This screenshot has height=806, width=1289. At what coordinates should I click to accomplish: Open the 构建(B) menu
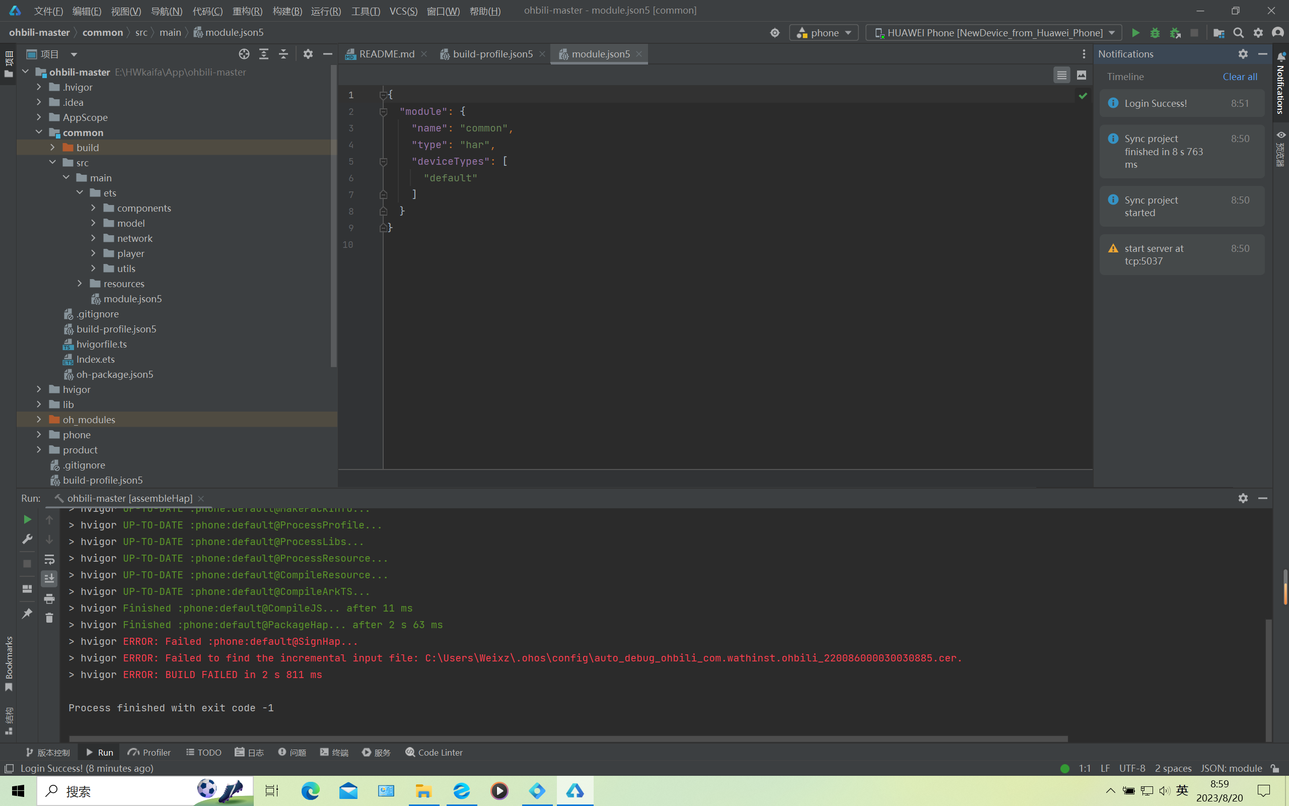pyautogui.click(x=287, y=11)
